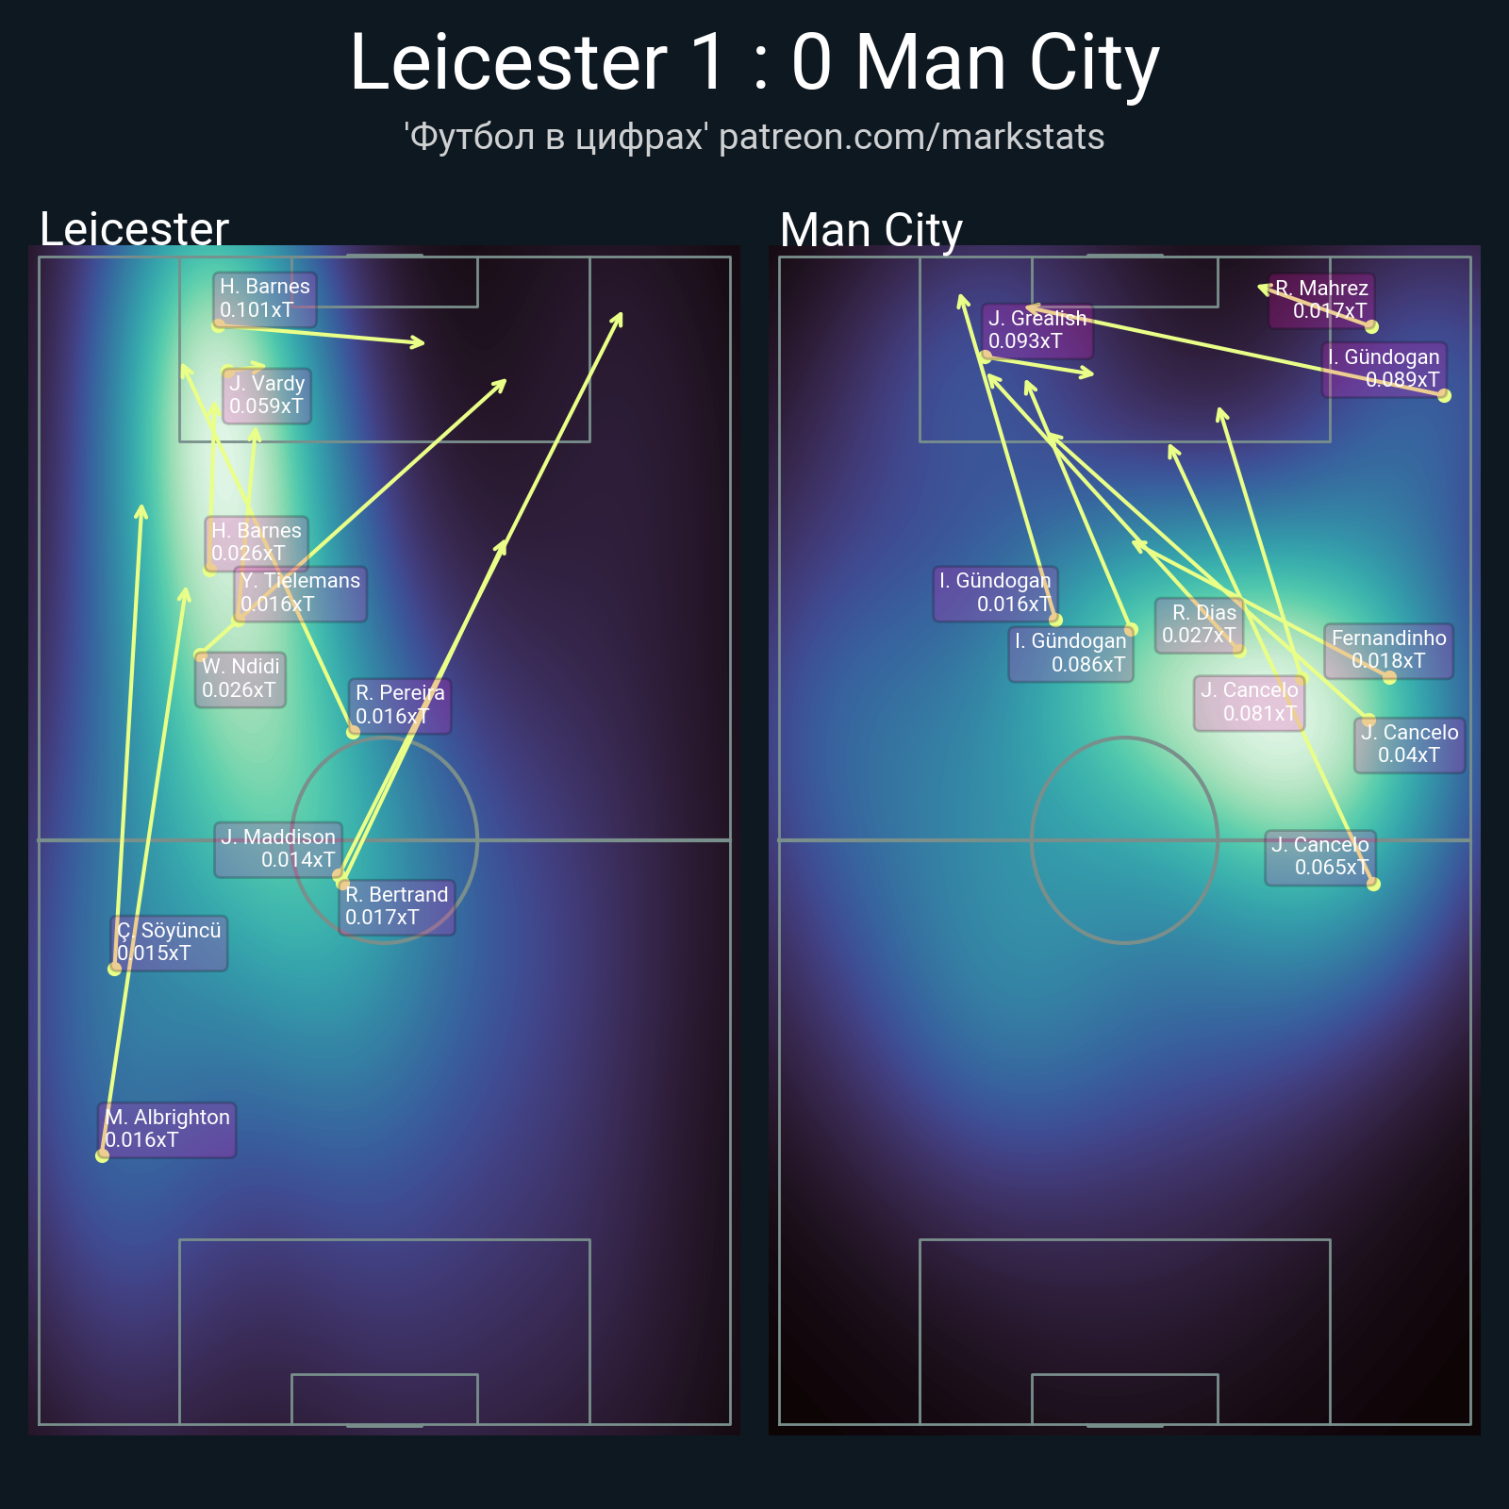This screenshot has height=1509, width=1509.
Task: Click the 'Leicester' pitch heading
Action: 134,230
